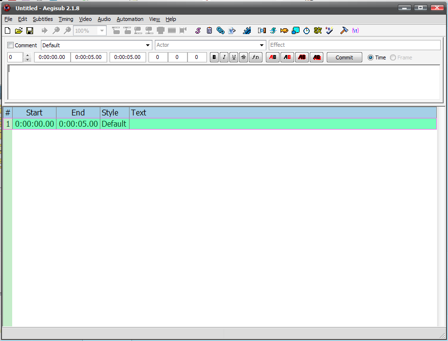Select subtitle line 1 in grid
This screenshot has width=448, height=341.
[220, 124]
